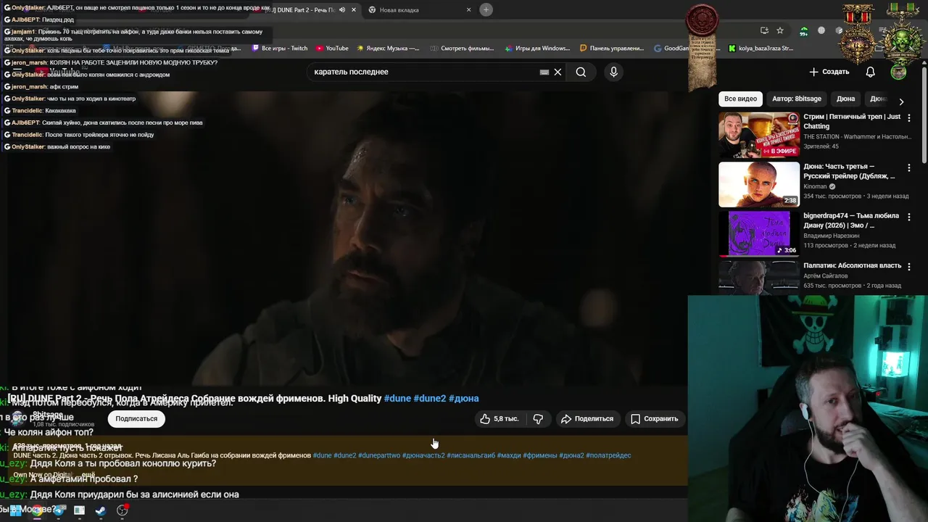This screenshot has height=522, width=928.
Task: Open the Игры для Windows bookmark
Action: (x=536, y=49)
